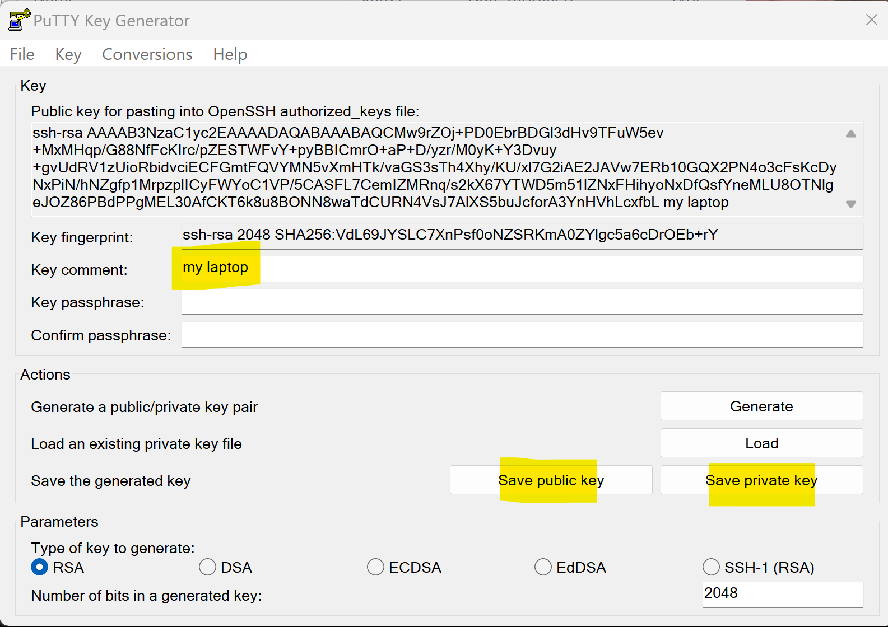This screenshot has width=888, height=627.
Task: Click the scroll up arrow of public key box
Action: (x=851, y=134)
